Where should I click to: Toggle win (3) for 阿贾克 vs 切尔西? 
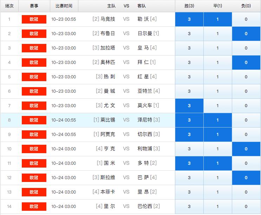[x=189, y=135]
